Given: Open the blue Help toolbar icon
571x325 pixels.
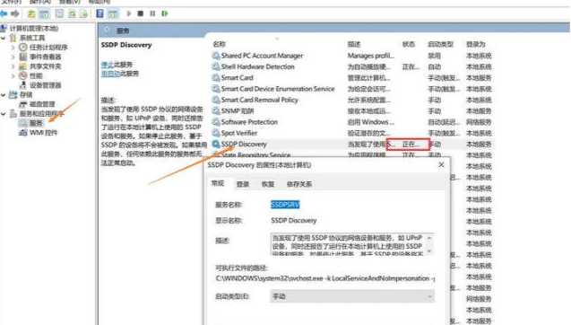Looking at the screenshot, I should pyautogui.click(x=99, y=13).
